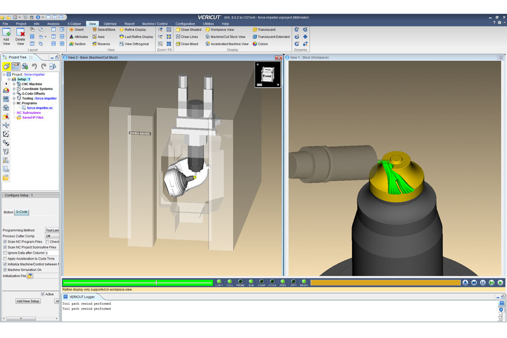Select NC Subroutines in the tree

29,113
